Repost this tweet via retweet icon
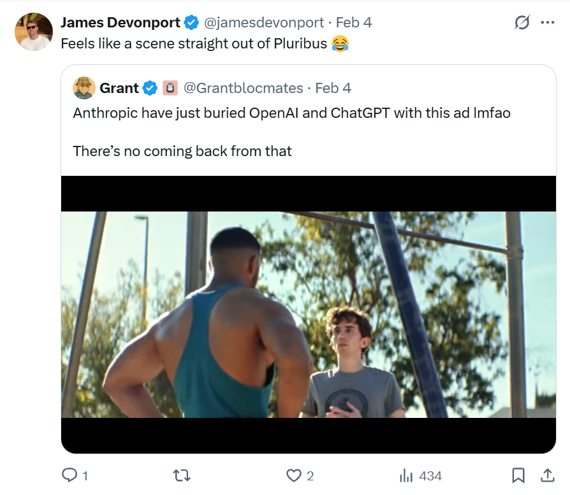The height and width of the screenshot is (495, 570). [x=182, y=475]
